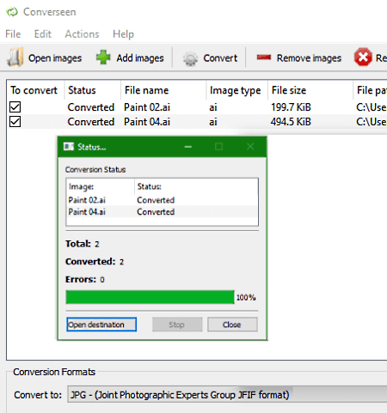Image resolution: width=387 pixels, height=413 pixels.
Task: Select Paint 02.ai file name in main list
Action: pyautogui.click(x=147, y=107)
